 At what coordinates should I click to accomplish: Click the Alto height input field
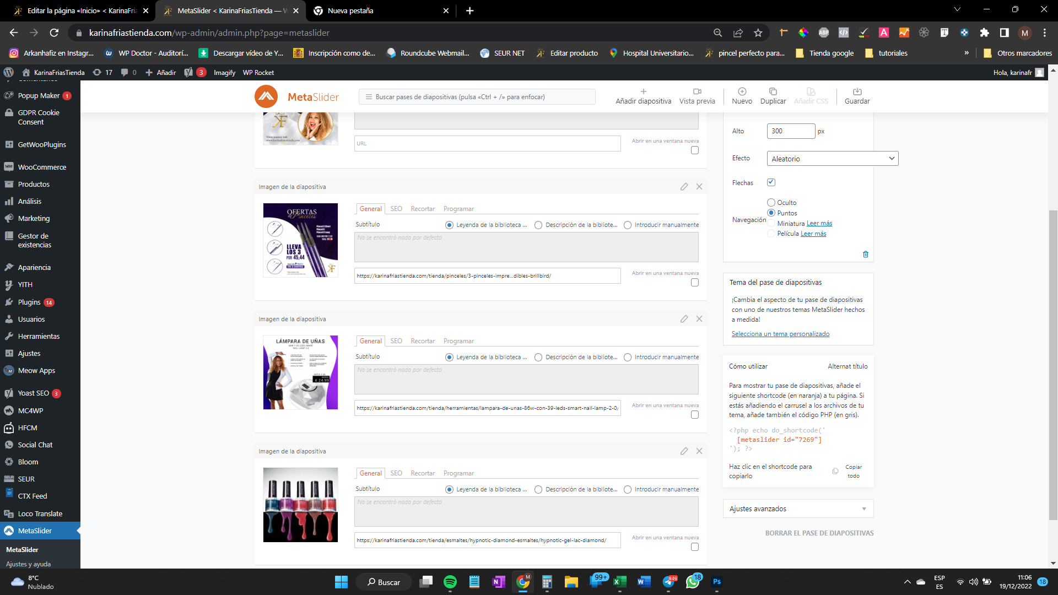(x=791, y=131)
